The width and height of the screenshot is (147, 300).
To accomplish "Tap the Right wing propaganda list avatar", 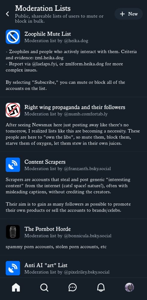I will 13,110.
